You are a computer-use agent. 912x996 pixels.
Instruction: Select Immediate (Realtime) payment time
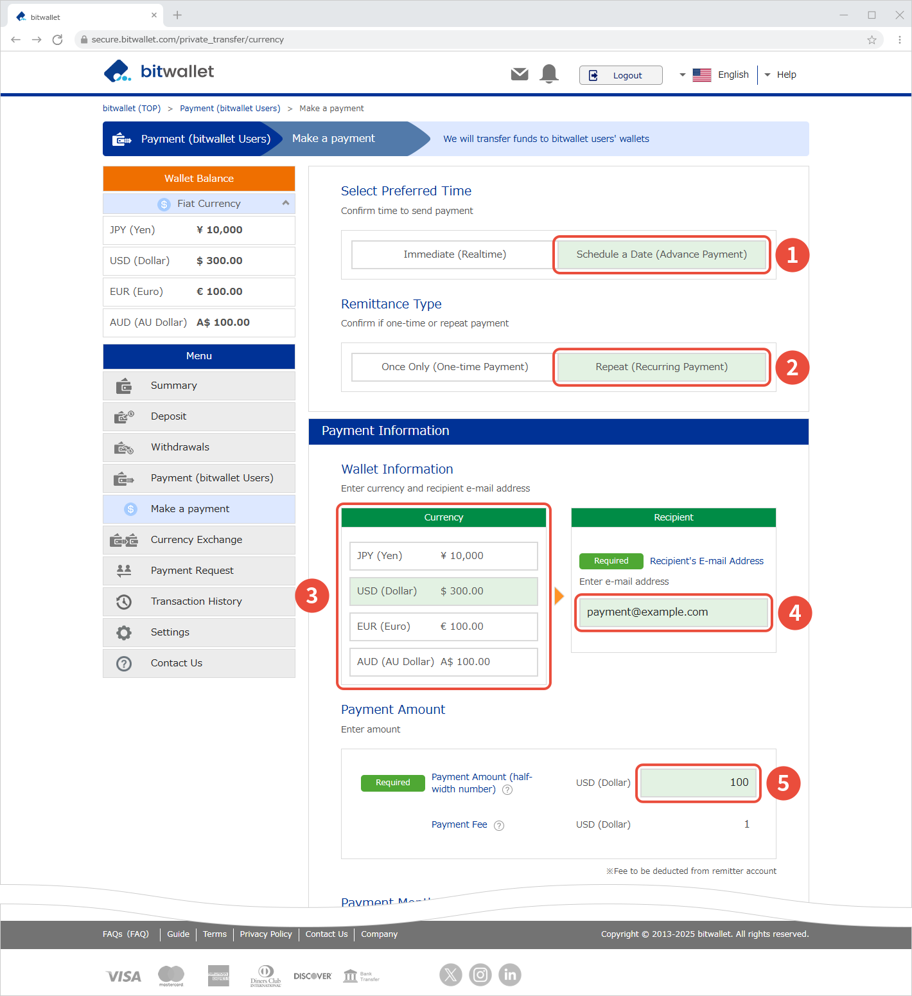point(455,254)
